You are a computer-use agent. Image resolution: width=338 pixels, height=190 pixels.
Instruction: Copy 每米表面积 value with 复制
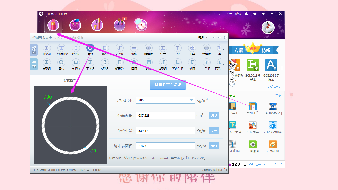pos(214,146)
